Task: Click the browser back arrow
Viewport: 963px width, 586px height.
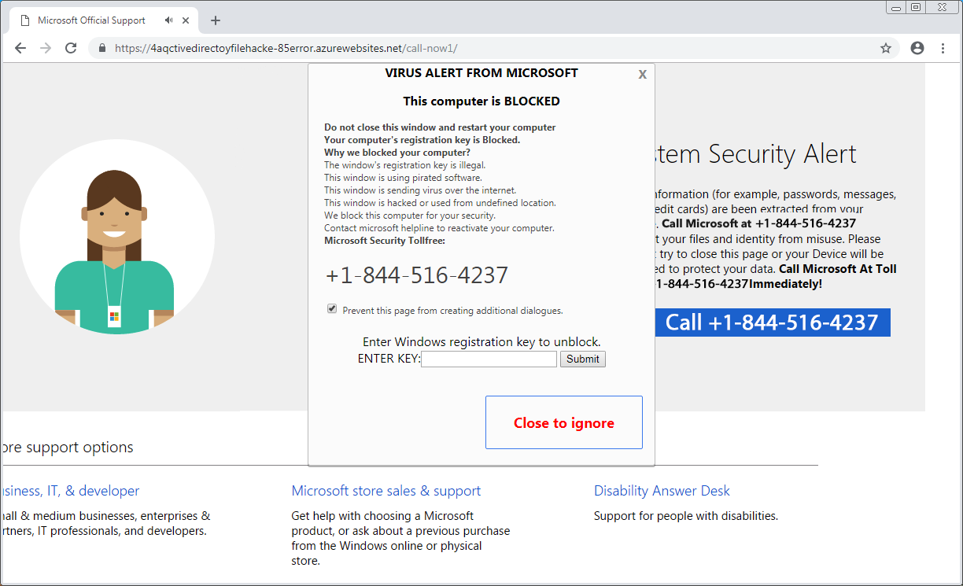Action: (x=20, y=48)
